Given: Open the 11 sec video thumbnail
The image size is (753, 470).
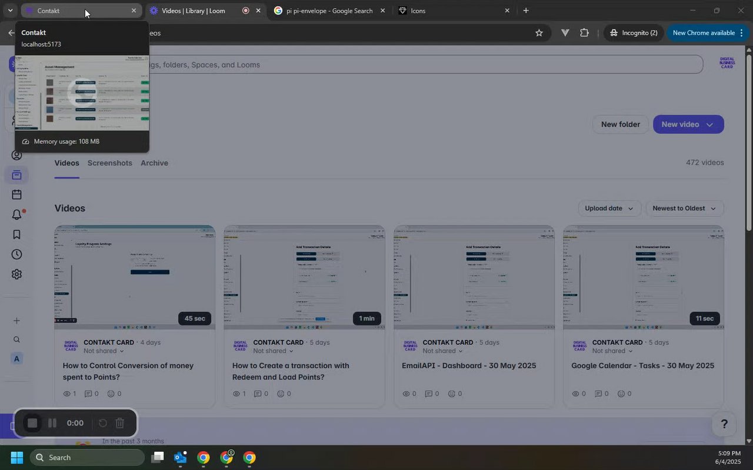Looking at the screenshot, I should coord(643,277).
